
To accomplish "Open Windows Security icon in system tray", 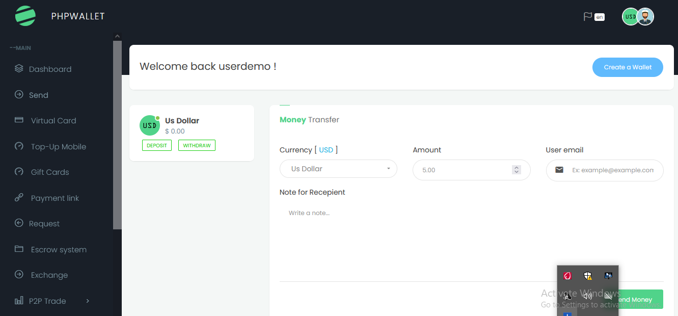I will [x=588, y=276].
